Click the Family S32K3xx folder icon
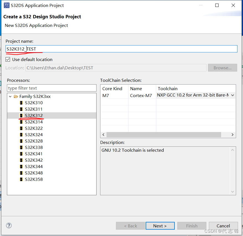Screen dimensions: 243x236 click(x=16, y=97)
